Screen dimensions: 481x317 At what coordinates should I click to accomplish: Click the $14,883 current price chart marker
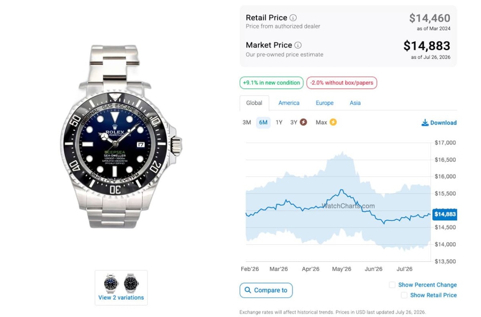(x=445, y=214)
